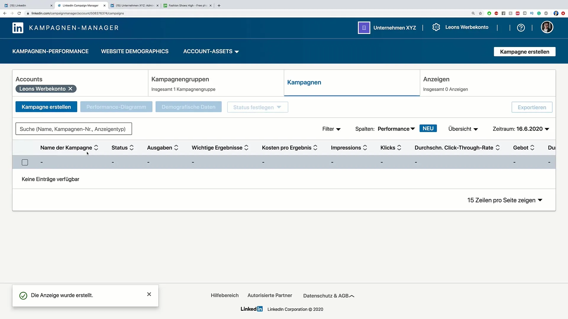568x319 pixels.
Task: Bookmark the page with the star icon
Action: pos(480,13)
